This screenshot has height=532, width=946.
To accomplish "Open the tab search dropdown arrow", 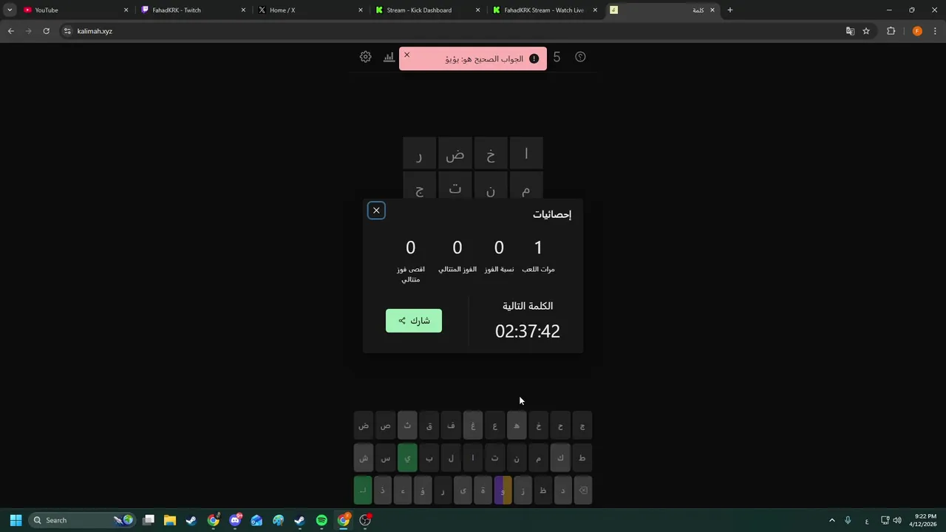I will [x=10, y=10].
